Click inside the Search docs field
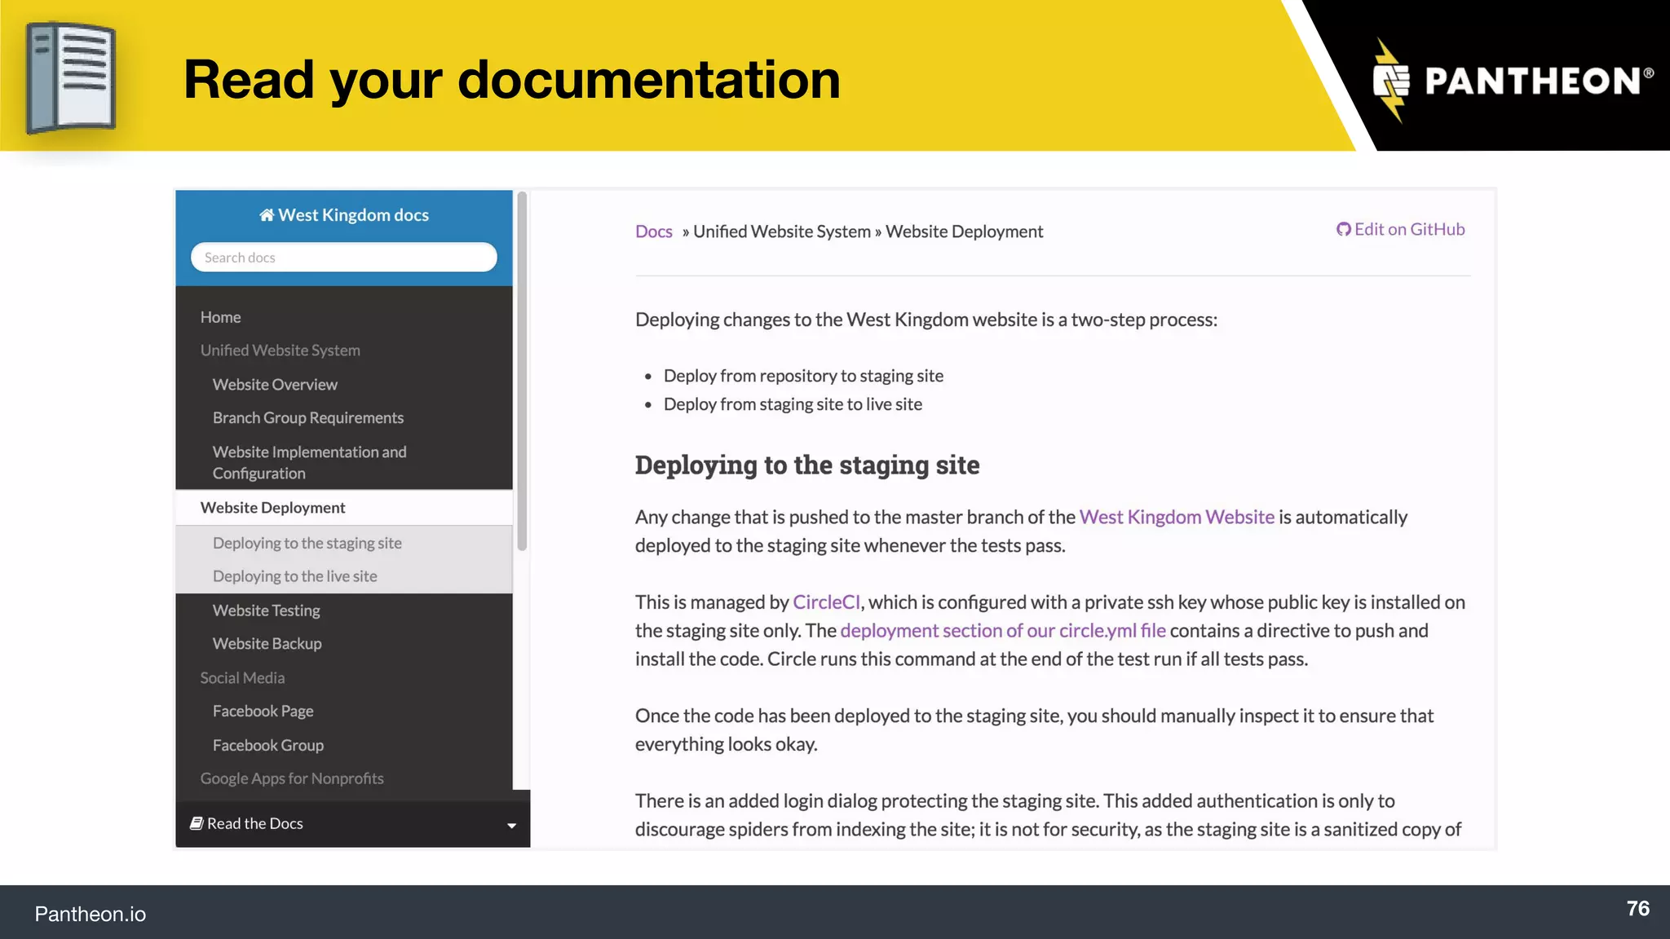The image size is (1670, 939). point(343,258)
